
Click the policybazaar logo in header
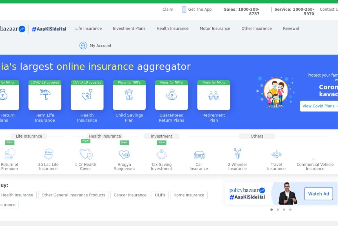click(13, 29)
